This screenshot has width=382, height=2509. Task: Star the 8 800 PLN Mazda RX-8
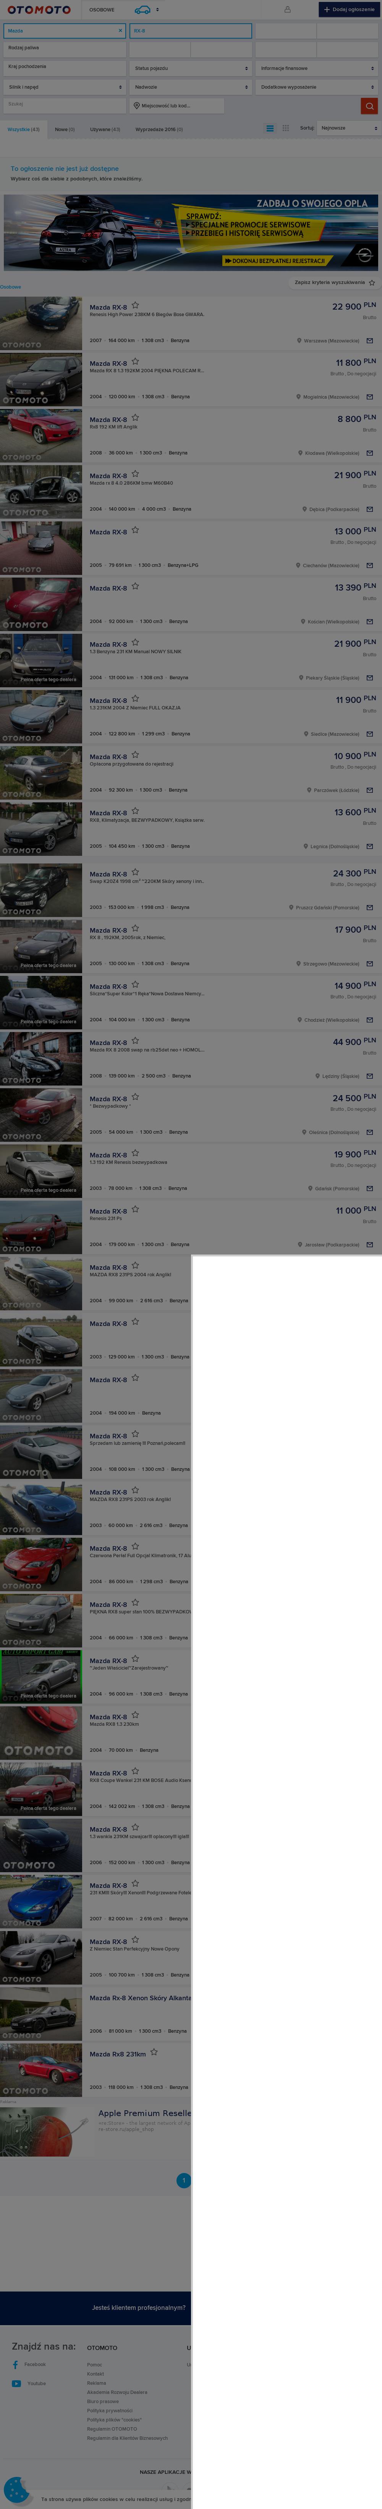[x=136, y=417]
